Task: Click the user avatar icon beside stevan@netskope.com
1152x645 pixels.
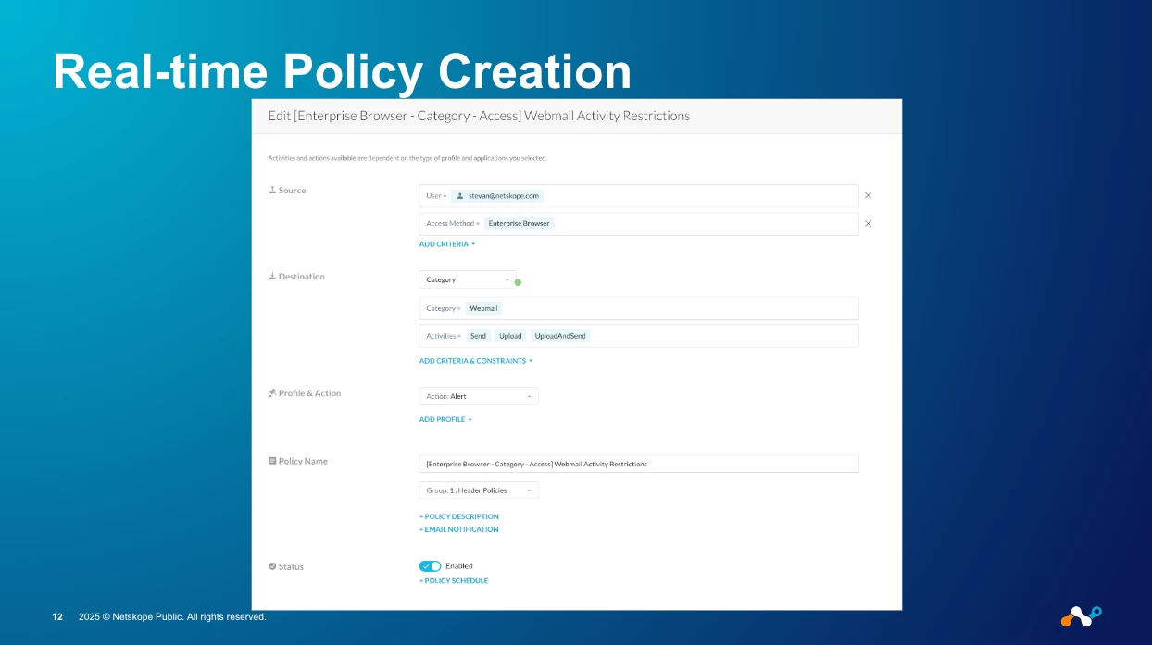Action: pos(460,196)
